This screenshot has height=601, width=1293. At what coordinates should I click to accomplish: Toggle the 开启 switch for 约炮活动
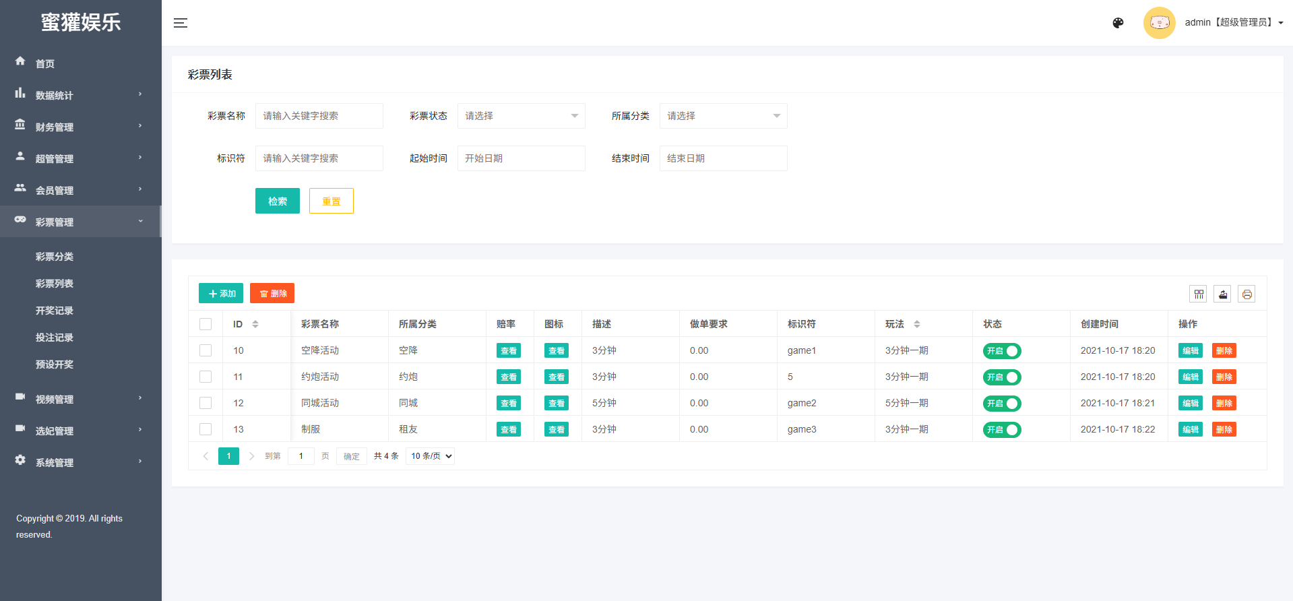click(1002, 377)
